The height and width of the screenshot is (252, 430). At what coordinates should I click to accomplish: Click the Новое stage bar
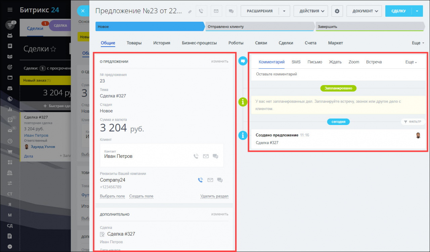point(150,26)
